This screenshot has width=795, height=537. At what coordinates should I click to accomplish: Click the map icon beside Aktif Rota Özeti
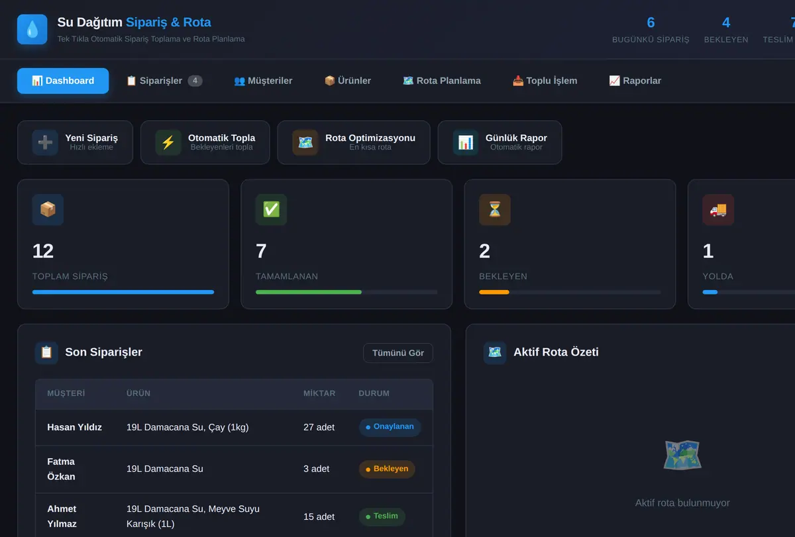click(495, 352)
